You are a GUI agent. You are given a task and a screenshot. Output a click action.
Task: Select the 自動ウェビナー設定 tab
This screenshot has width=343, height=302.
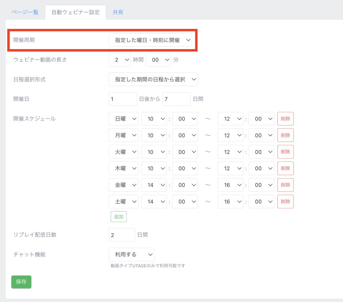coord(75,12)
